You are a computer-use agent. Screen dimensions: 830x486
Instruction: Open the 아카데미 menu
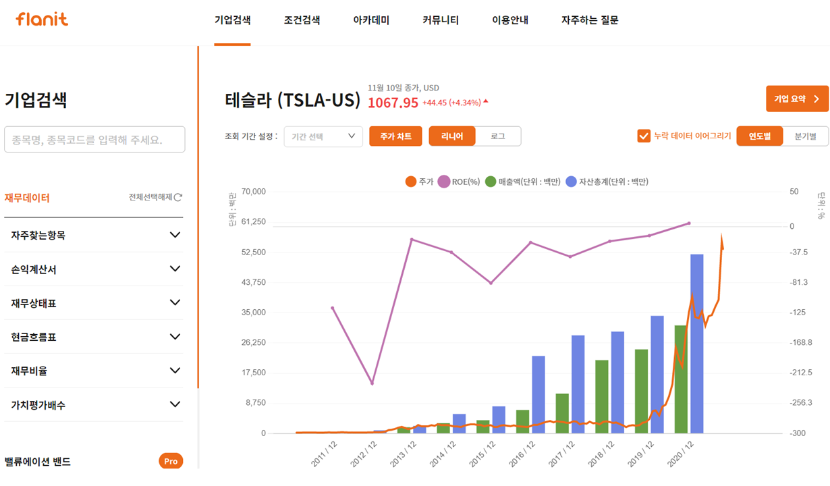pyautogui.click(x=371, y=20)
